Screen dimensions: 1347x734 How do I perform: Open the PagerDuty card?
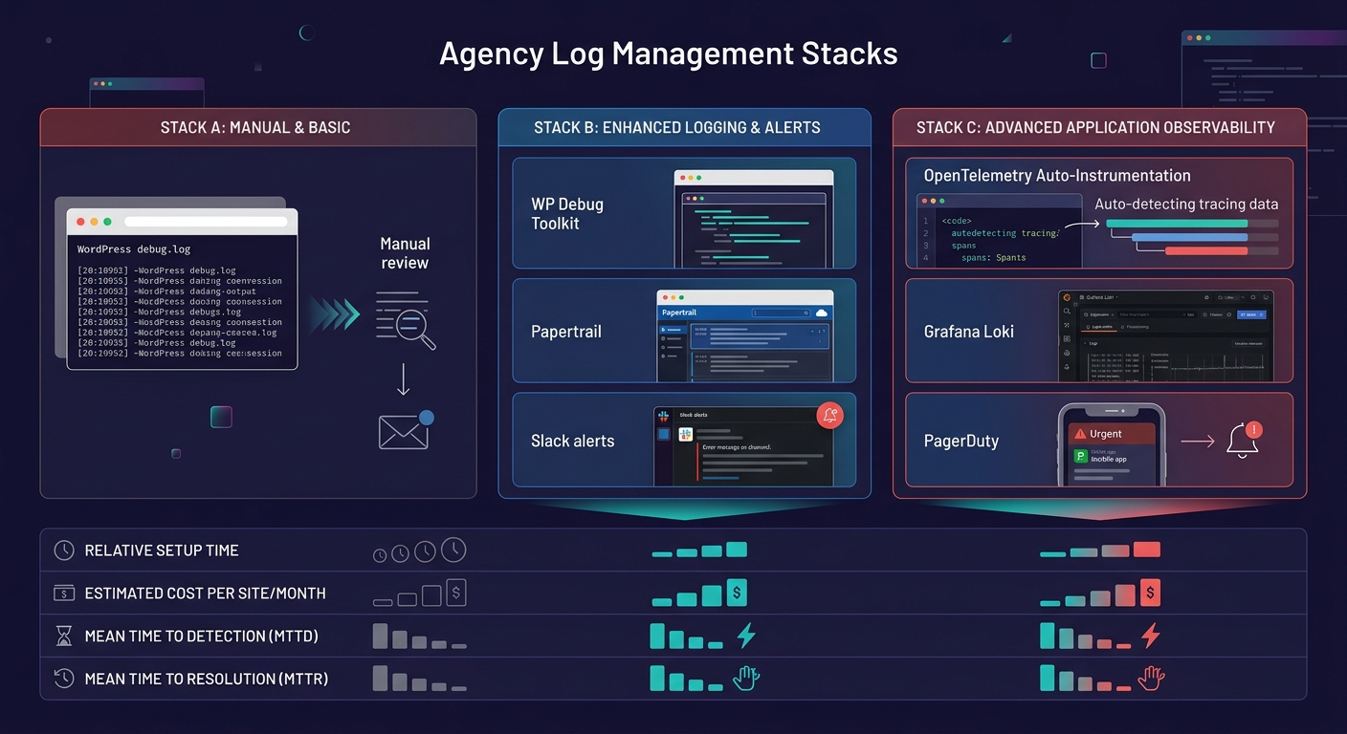[x=1099, y=441]
